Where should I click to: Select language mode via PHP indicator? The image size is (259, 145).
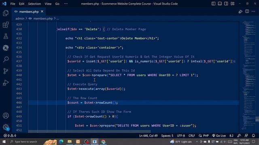point(204,136)
